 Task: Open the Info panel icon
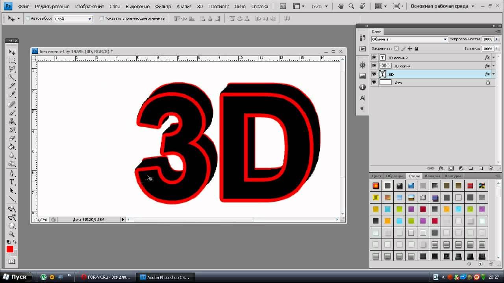coord(363,87)
